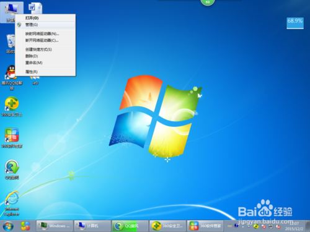
Task: Click the volume tray icon with red mark
Action: 278,226
